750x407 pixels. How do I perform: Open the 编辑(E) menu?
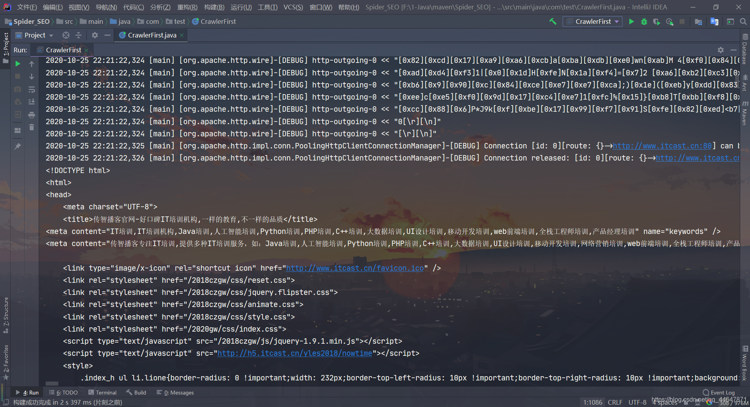pyautogui.click(x=53, y=7)
